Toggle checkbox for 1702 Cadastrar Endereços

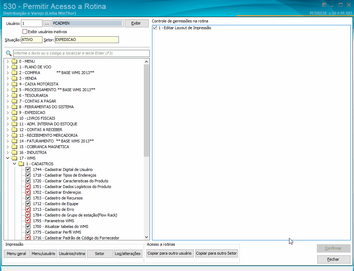(28, 192)
